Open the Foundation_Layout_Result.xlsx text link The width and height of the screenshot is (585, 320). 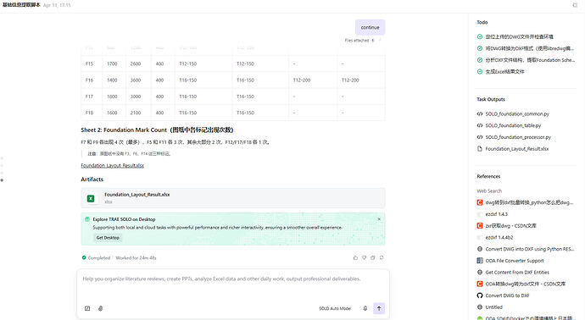[x=112, y=165]
